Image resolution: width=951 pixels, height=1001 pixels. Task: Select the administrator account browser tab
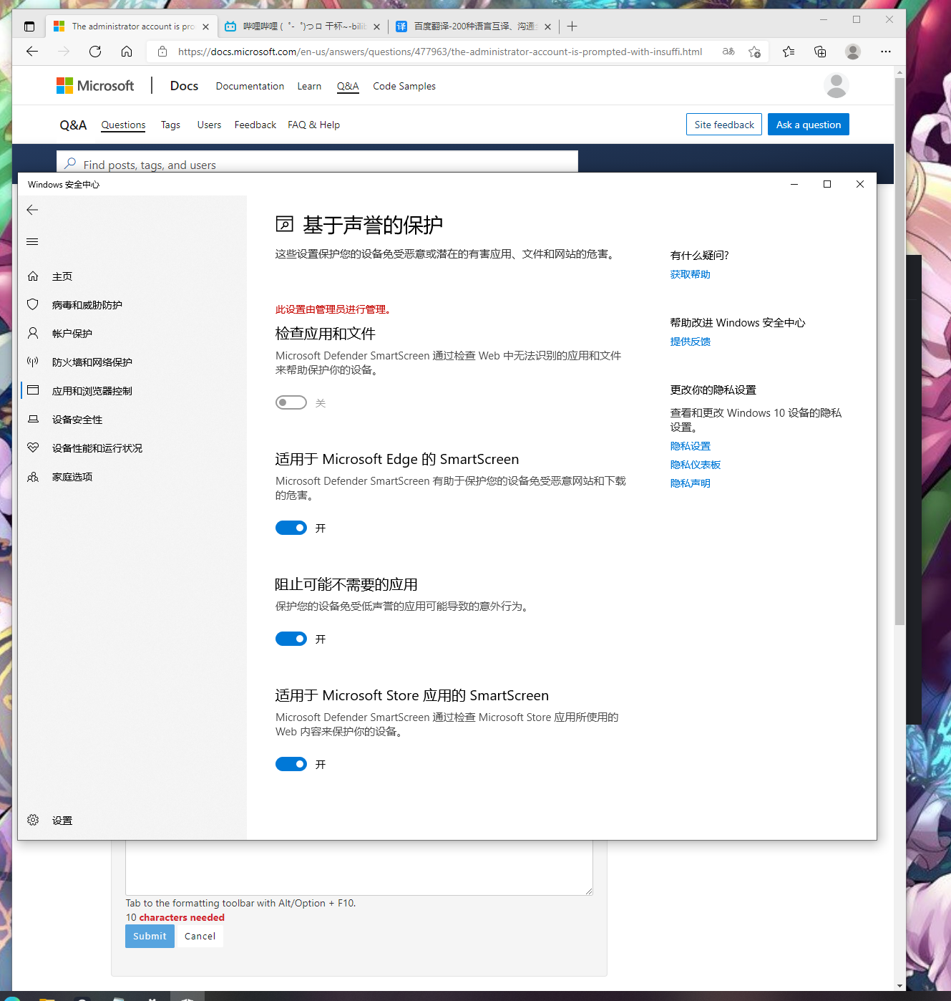tap(132, 26)
